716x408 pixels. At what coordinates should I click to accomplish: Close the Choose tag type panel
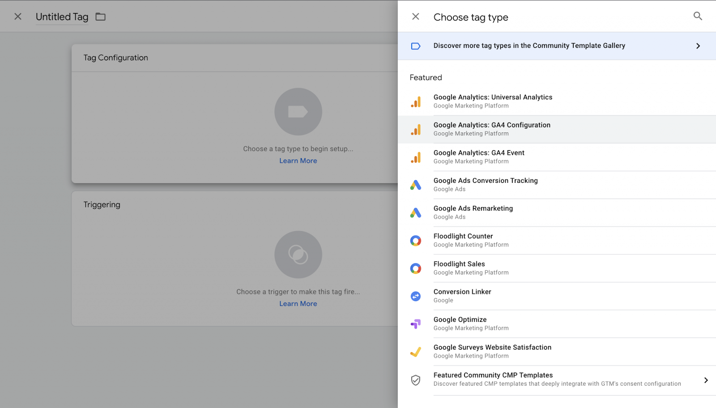(x=416, y=17)
